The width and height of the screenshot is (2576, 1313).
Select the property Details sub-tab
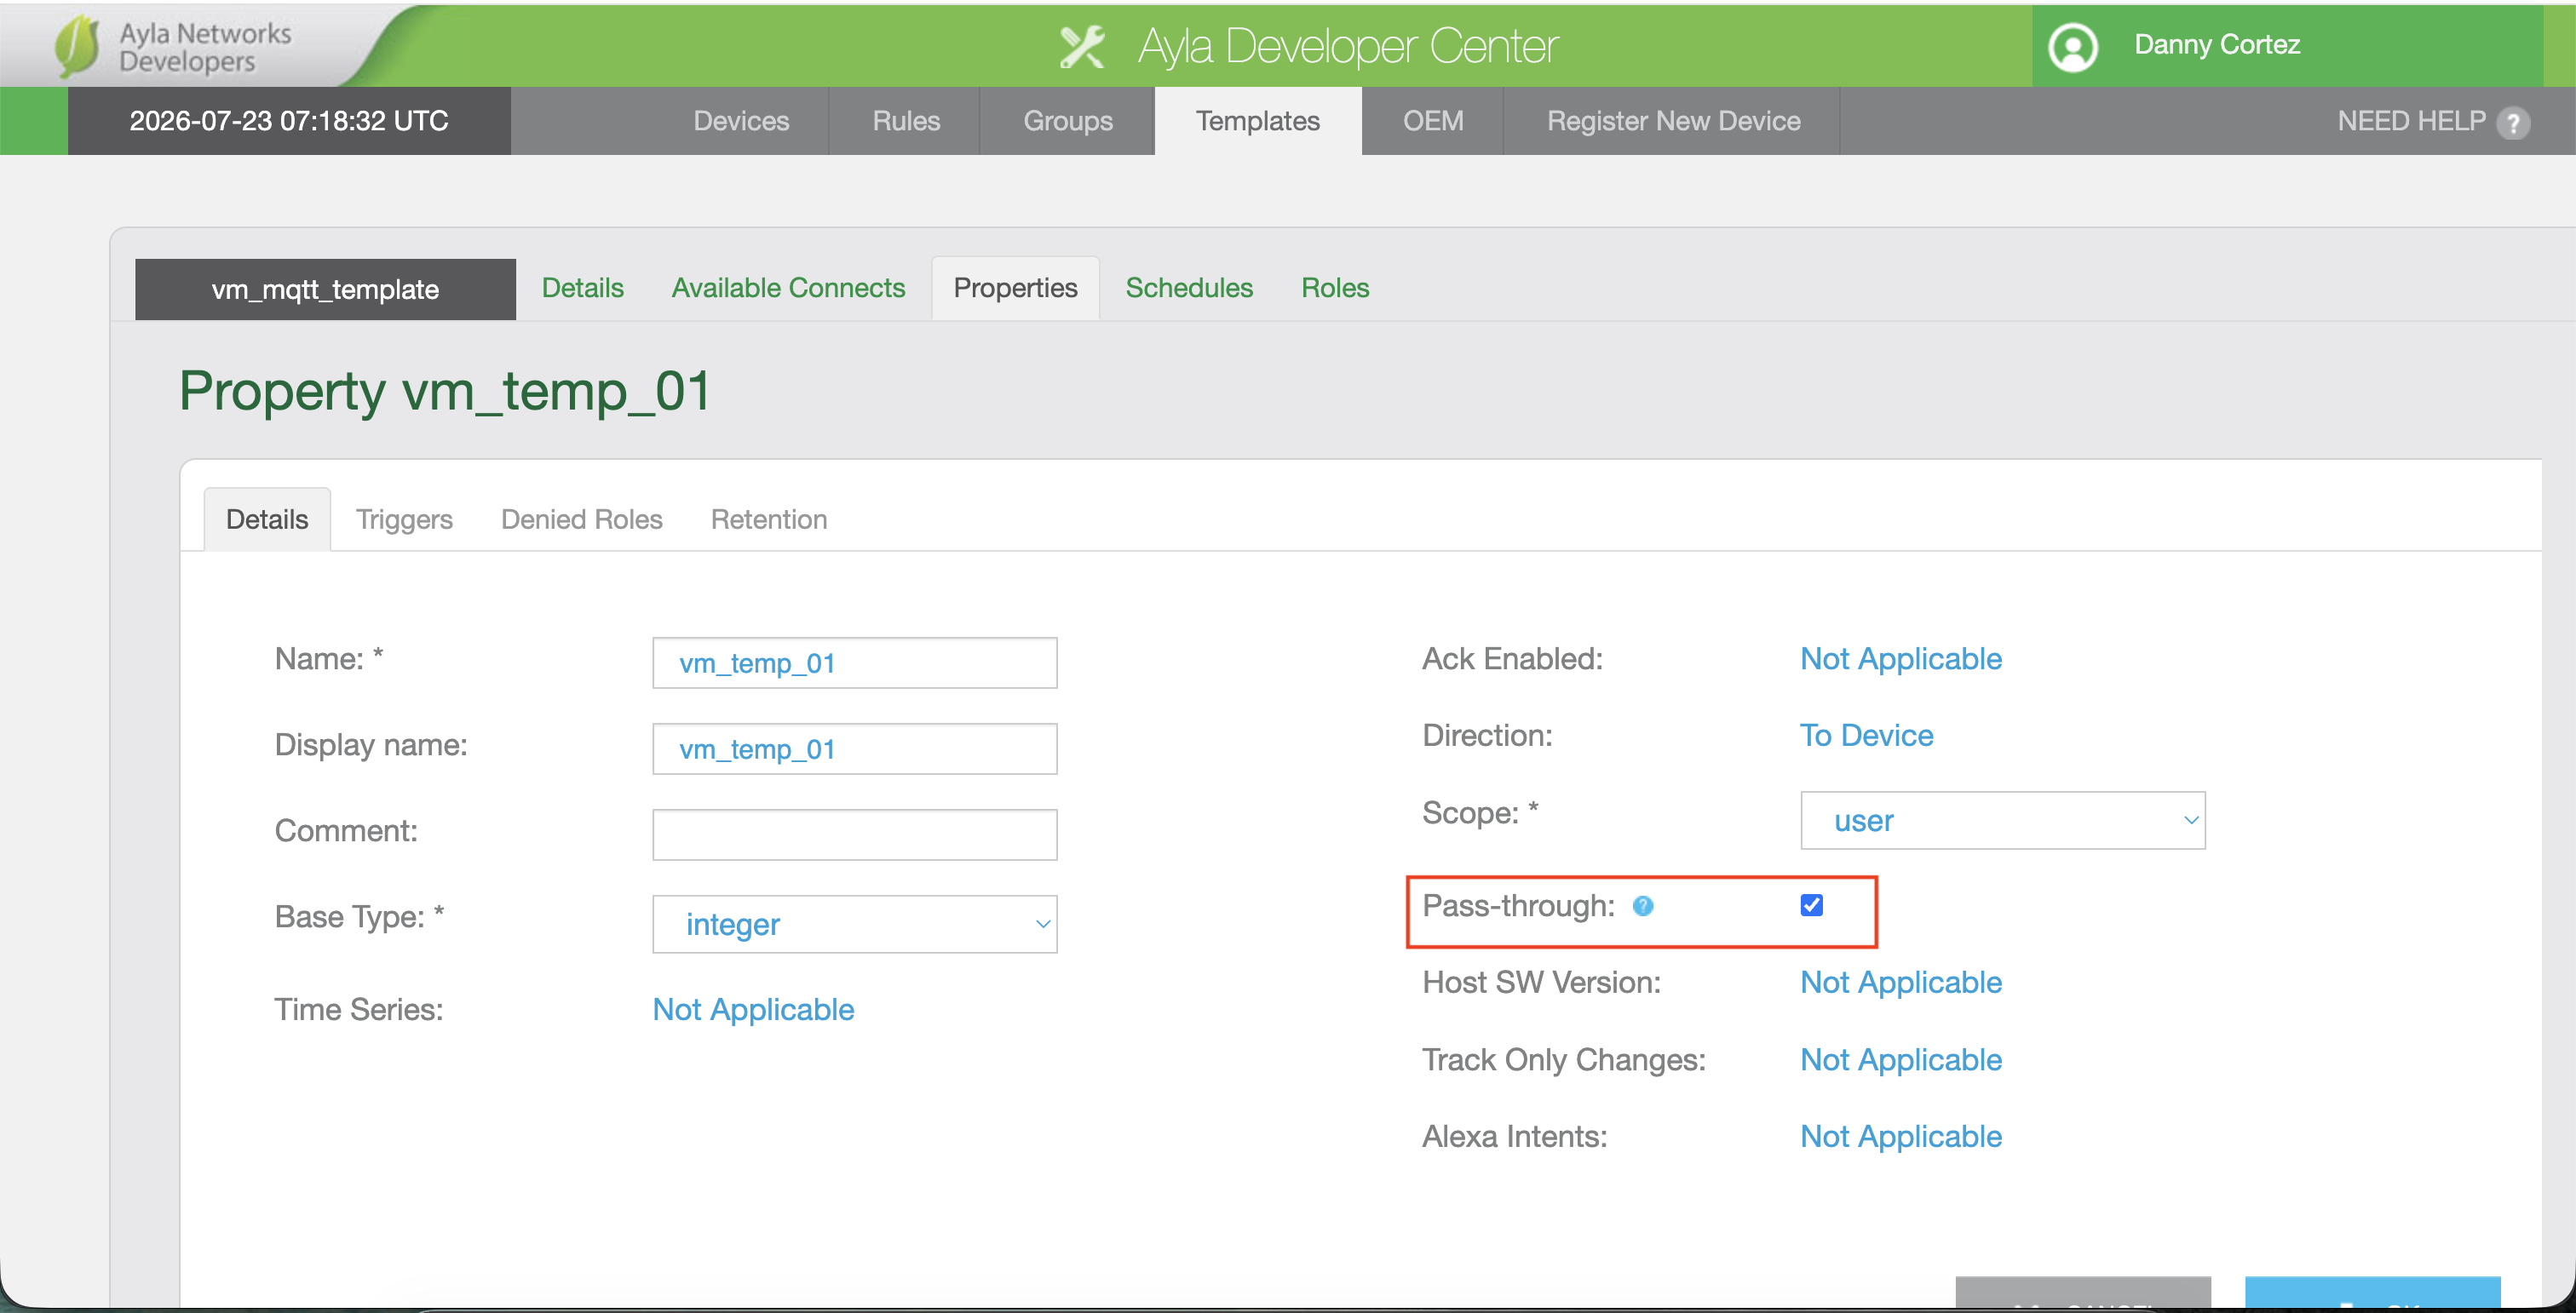(267, 519)
